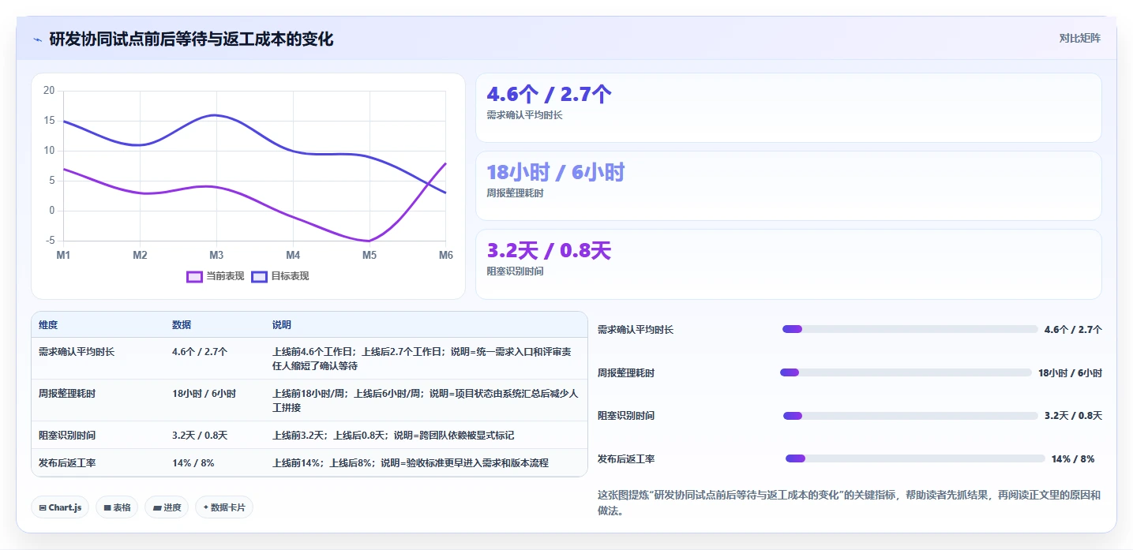Click 阻塞识别时间 in the table

tap(67, 435)
